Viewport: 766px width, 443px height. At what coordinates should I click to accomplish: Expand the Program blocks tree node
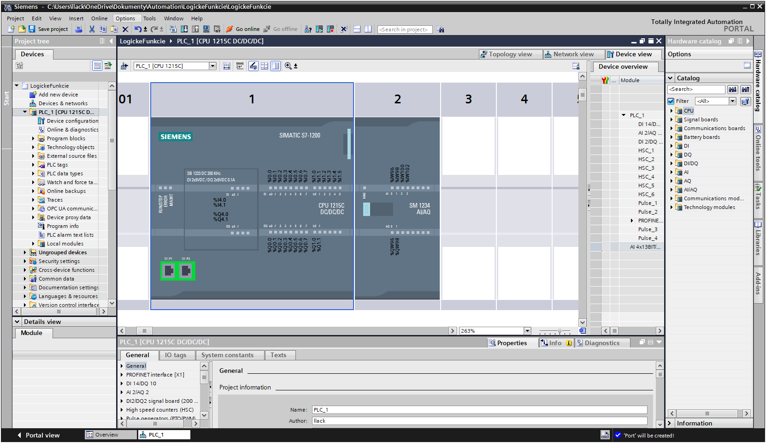pos(33,138)
